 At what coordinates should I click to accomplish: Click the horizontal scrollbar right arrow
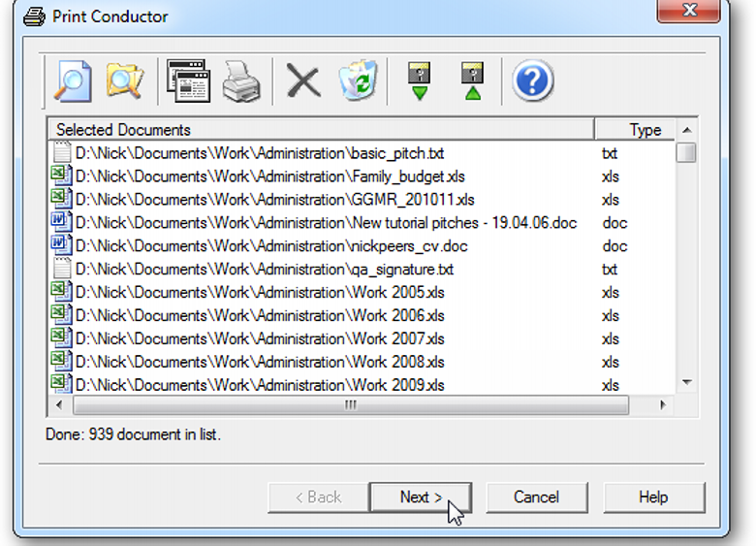point(664,405)
